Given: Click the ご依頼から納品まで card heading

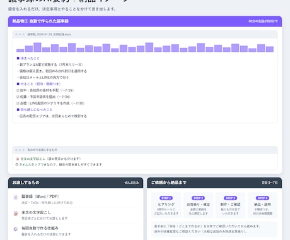Looking at the screenshot, I should tap(169, 183).
